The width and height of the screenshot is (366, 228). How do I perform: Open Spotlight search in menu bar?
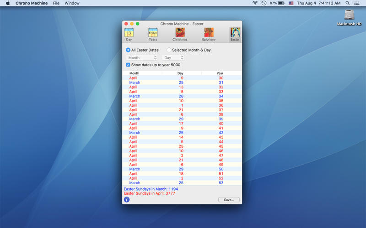click(347, 3)
